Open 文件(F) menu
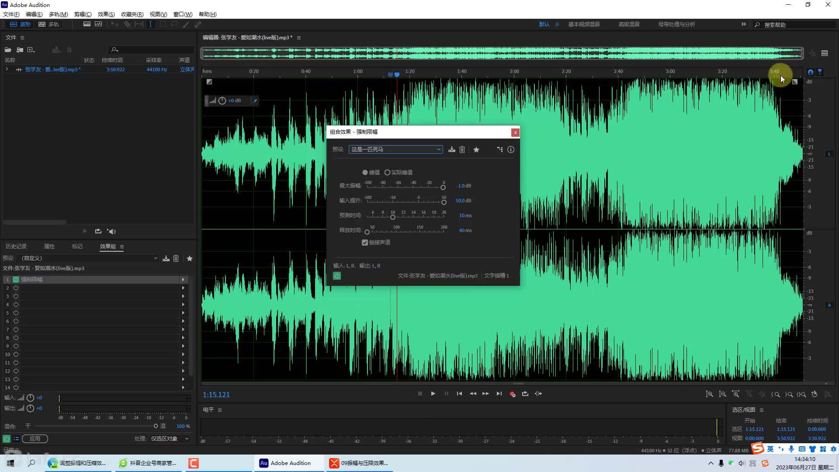The width and height of the screenshot is (839, 472). coord(11,14)
